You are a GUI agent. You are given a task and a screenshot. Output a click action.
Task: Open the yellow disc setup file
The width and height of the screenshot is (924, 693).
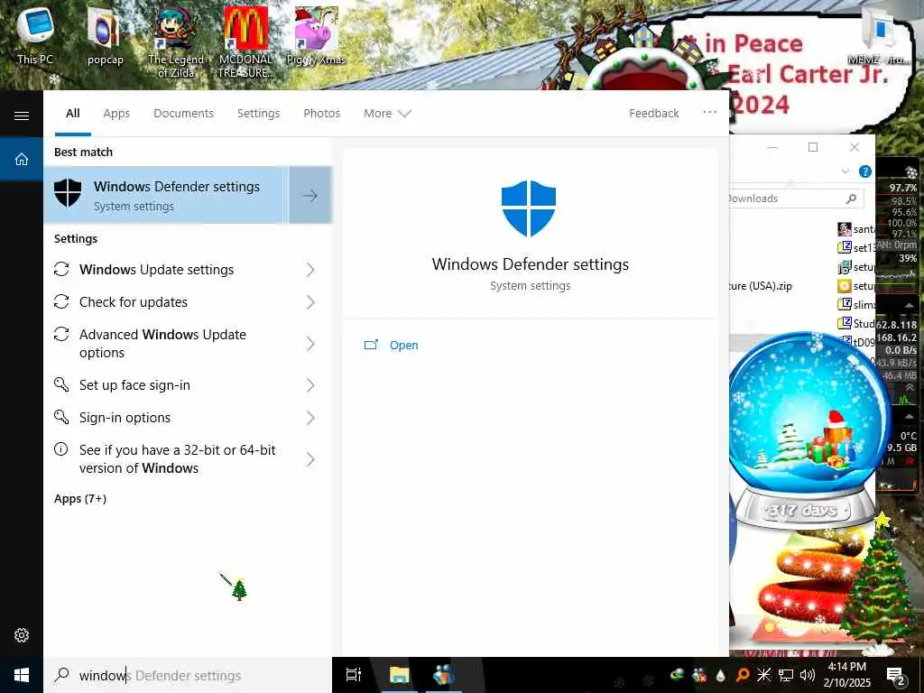point(855,286)
